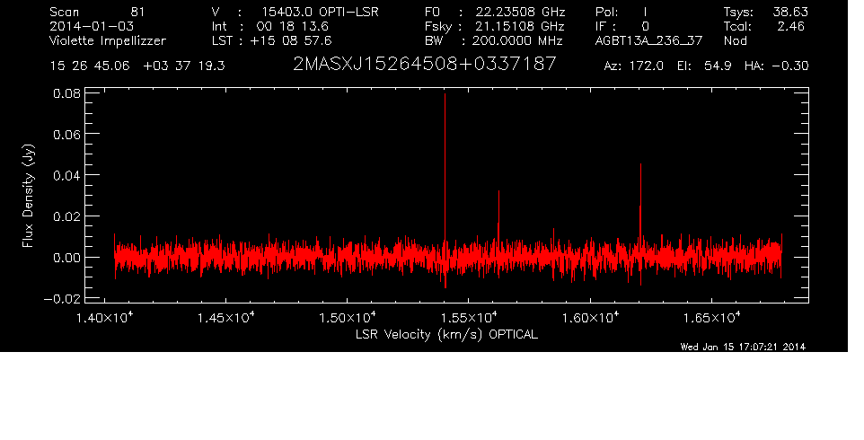Select the date 2014-01-03
The width and height of the screenshot is (864, 440).
tap(92, 26)
